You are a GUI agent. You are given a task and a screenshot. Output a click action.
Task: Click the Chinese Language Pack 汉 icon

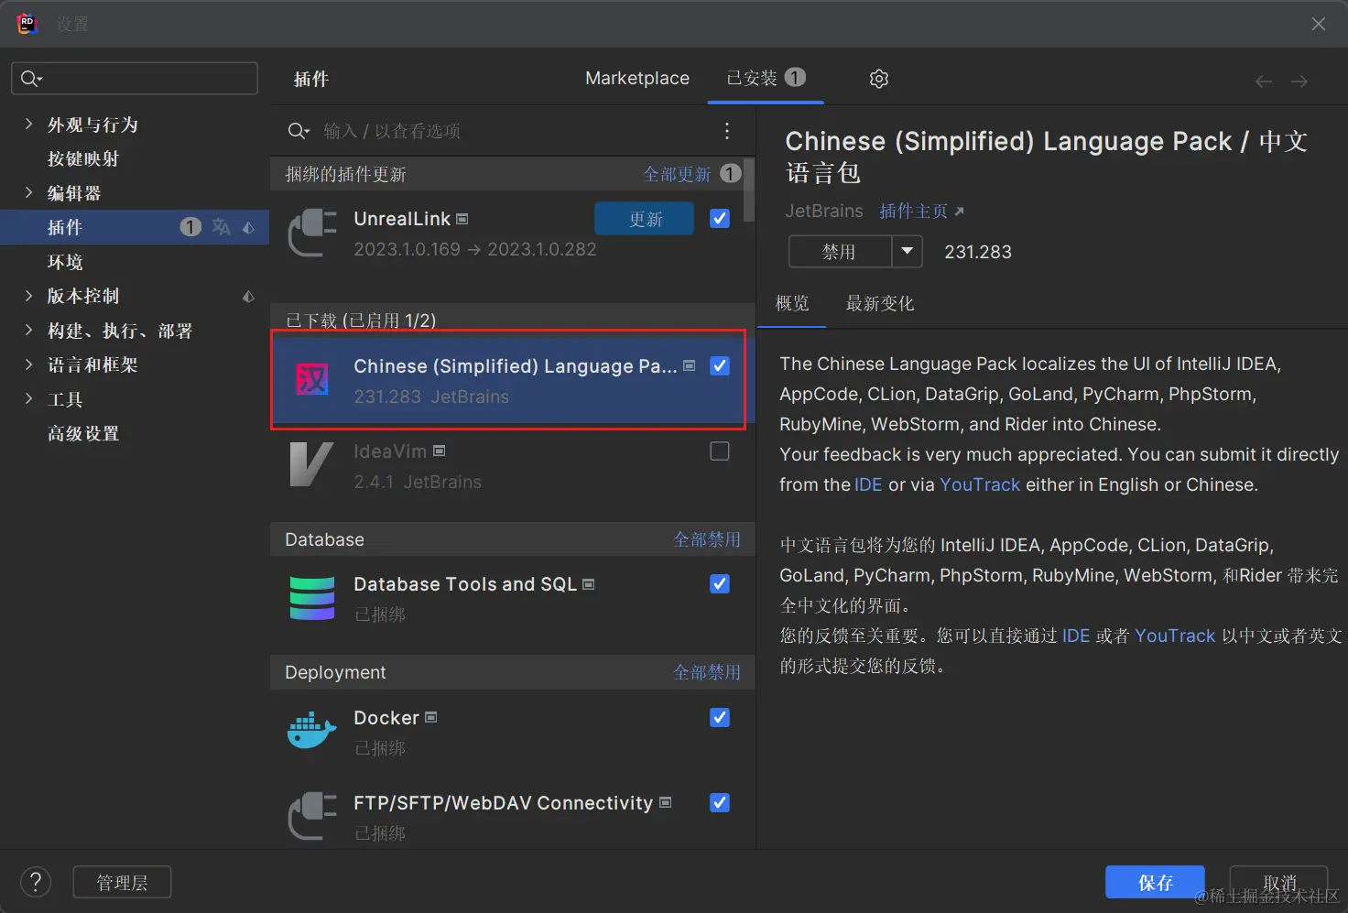pyautogui.click(x=312, y=379)
